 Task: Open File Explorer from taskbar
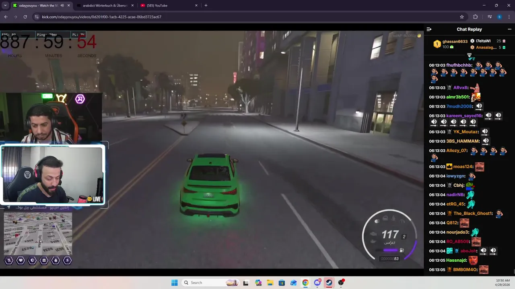click(270, 283)
